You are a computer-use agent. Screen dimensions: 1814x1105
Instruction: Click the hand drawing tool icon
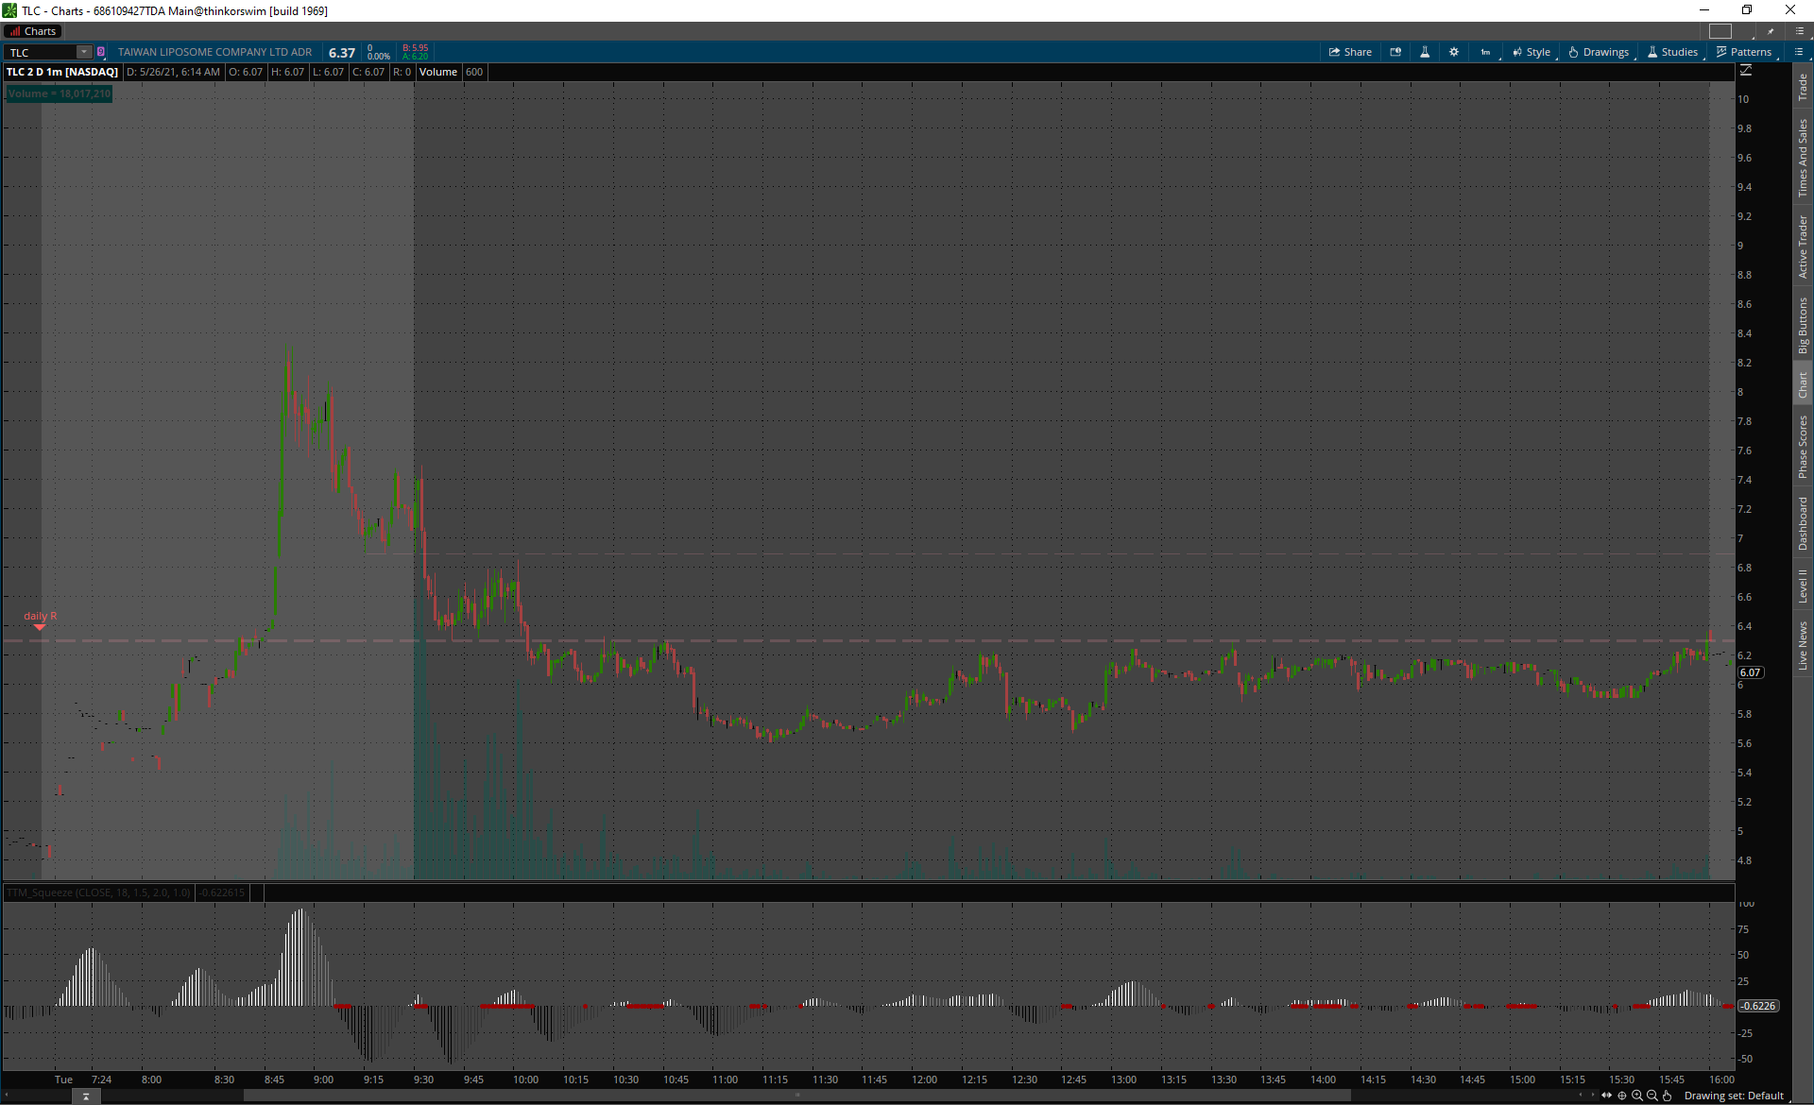tap(1668, 1096)
